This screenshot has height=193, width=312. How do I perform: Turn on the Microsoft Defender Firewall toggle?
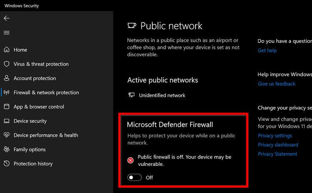pyautogui.click(x=135, y=178)
